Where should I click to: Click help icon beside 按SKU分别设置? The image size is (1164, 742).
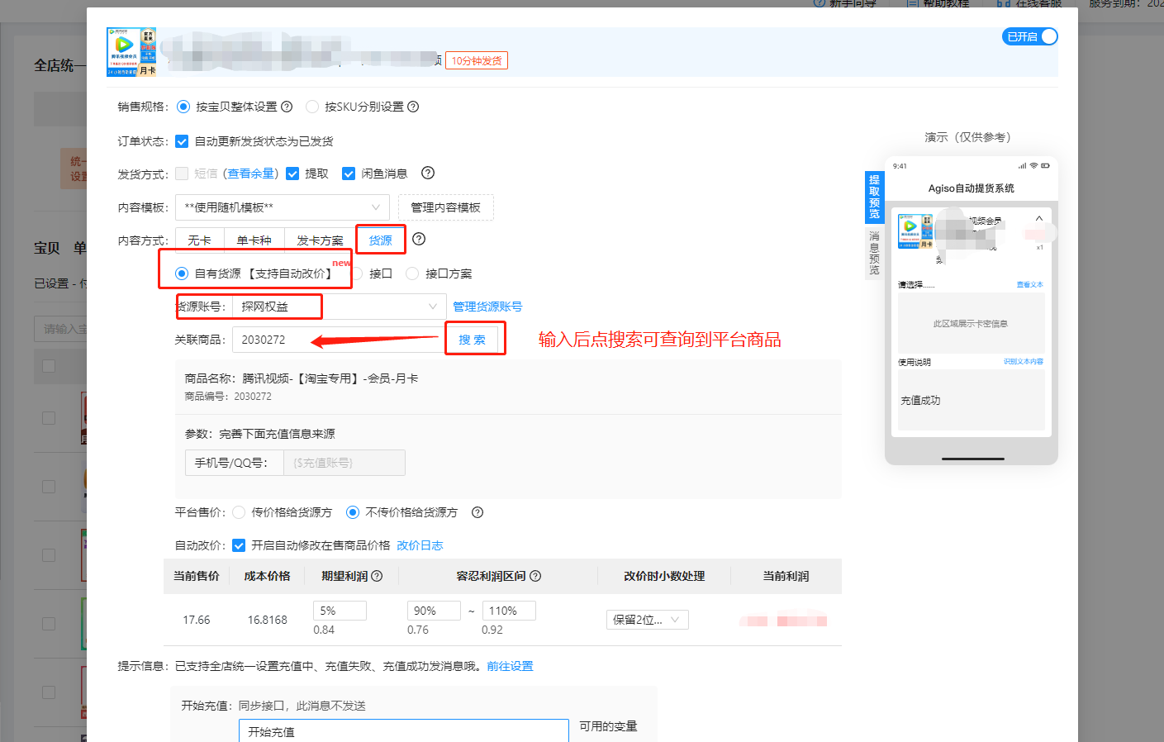[x=413, y=107]
